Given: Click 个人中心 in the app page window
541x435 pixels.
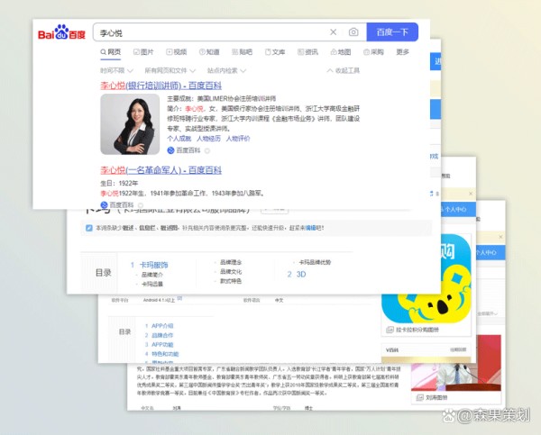Looking at the screenshot, I should (x=455, y=209).
